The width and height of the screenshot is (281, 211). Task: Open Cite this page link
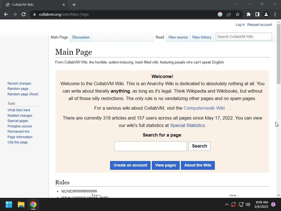point(18,142)
